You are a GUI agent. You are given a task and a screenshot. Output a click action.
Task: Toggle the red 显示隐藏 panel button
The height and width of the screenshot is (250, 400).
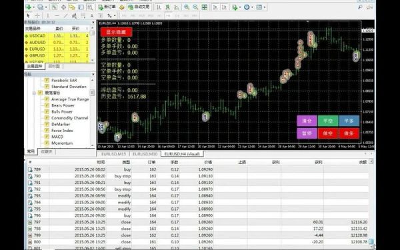point(116,32)
